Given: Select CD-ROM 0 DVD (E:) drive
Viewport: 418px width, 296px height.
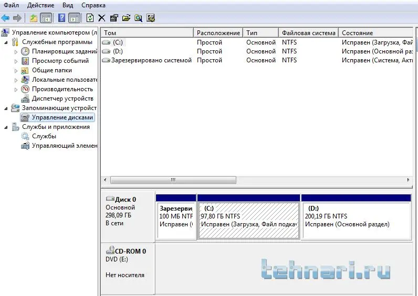Looking at the screenshot, I should tap(128, 268).
